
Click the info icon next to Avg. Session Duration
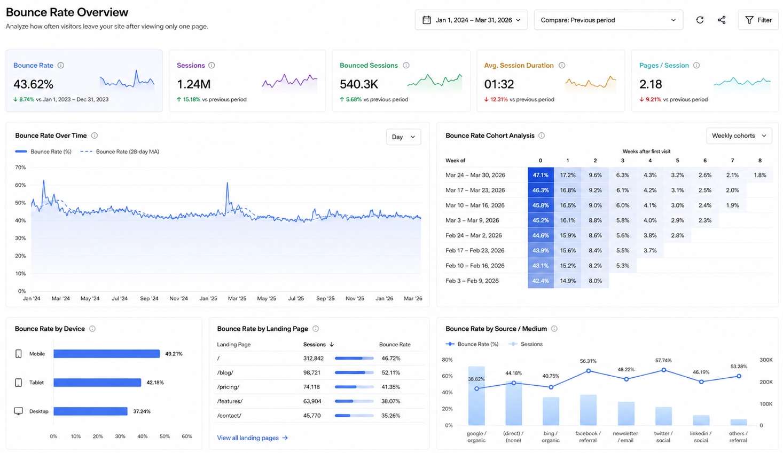562,65
